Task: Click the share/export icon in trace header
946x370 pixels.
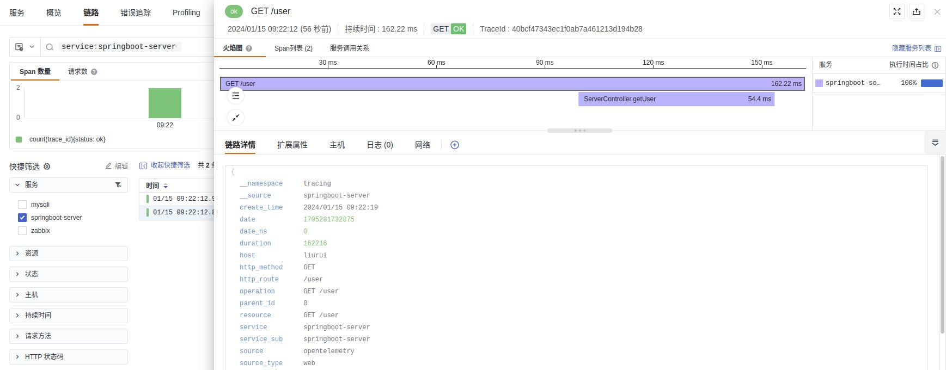Action: tap(917, 11)
